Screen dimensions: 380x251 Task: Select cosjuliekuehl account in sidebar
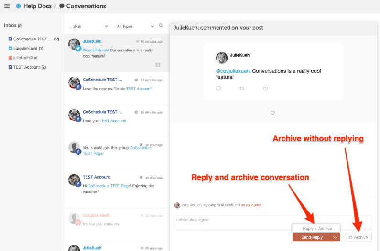[x=26, y=48]
